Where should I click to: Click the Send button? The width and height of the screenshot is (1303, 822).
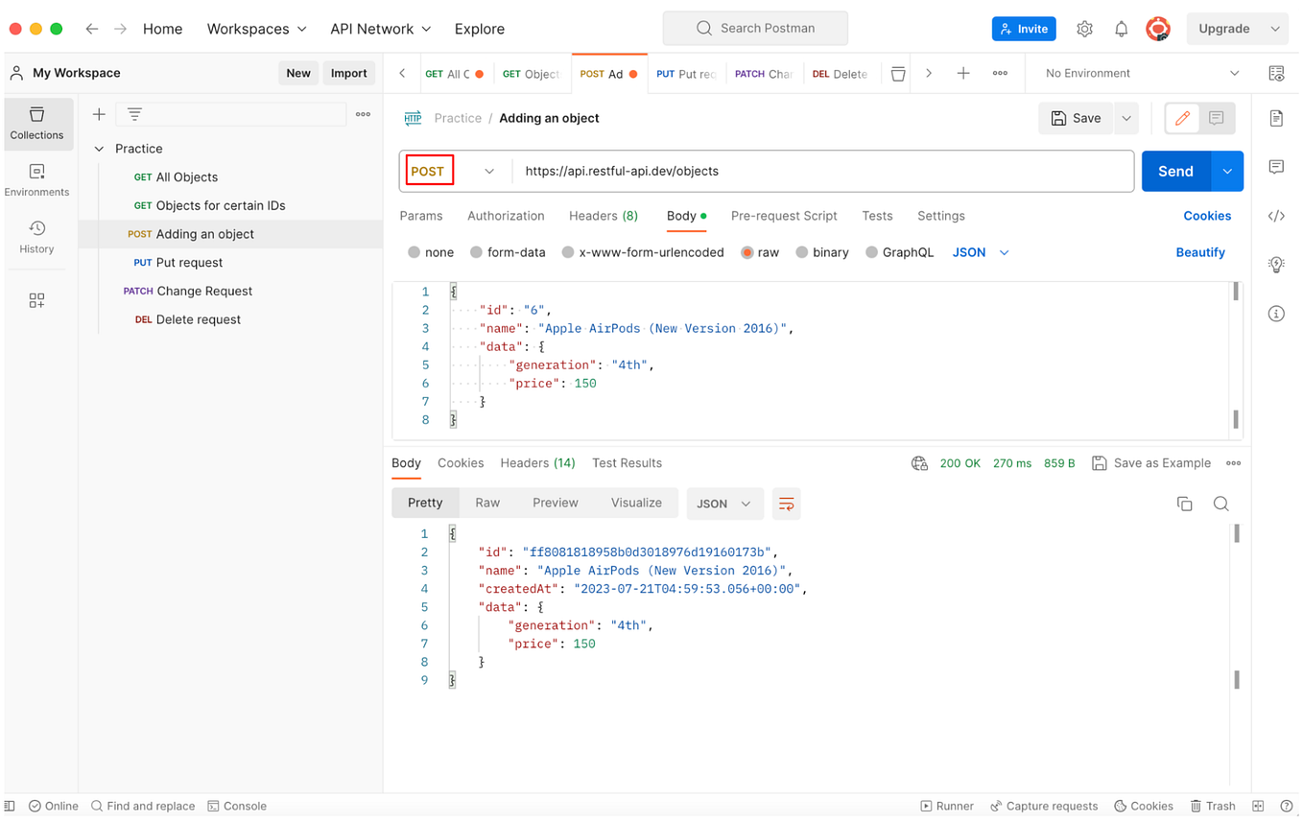[1175, 171]
